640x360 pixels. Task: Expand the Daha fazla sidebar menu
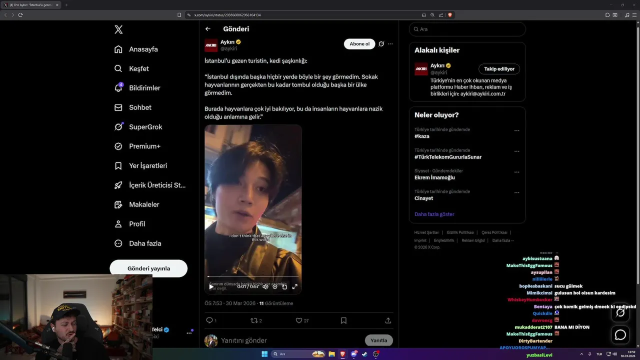pos(137,243)
